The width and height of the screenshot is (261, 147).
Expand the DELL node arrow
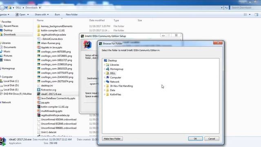[104, 73]
